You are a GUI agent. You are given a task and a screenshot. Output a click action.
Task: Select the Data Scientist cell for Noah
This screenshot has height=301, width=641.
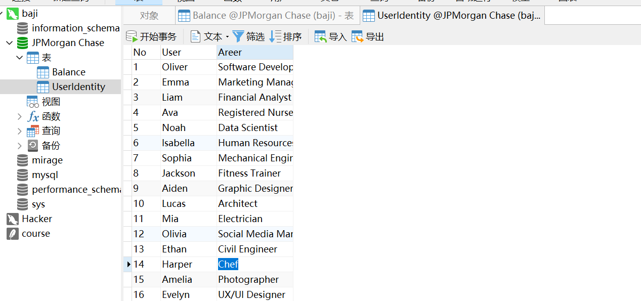248,128
